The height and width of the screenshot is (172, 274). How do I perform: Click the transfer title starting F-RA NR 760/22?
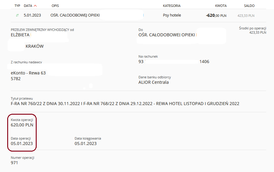pos(125,104)
